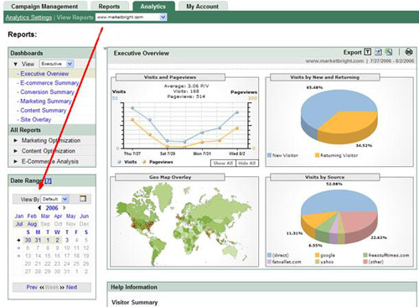Toggle Pageviews series in chart legend

click(x=158, y=162)
